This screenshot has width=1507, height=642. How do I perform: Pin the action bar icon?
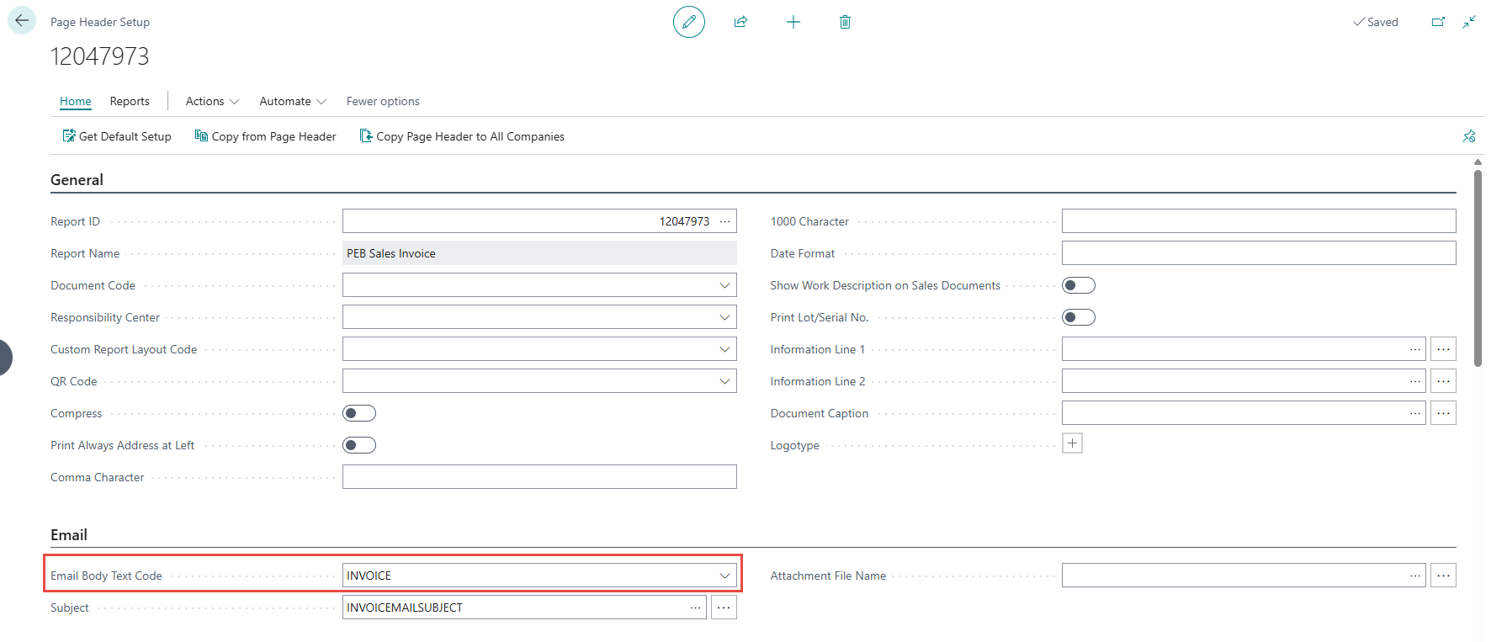[x=1469, y=136]
